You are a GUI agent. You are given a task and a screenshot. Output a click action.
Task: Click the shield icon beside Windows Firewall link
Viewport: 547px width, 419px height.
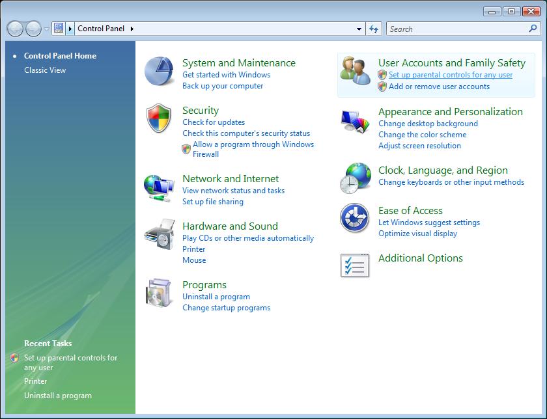(186, 149)
